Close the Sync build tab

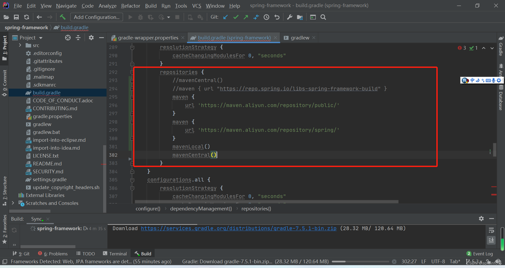point(48,219)
